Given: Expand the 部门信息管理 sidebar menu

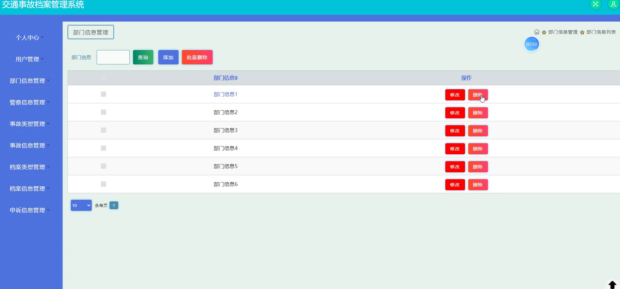Looking at the screenshot, I should [29, 81].
